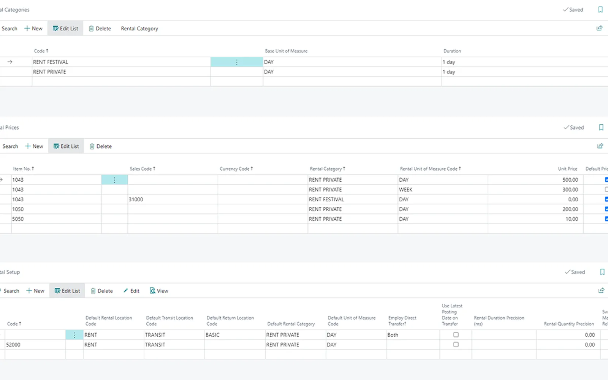This screenshot has width=608, height=380.
Task: Click New in Rental Prices toolbar
Action: click(34, 146)
